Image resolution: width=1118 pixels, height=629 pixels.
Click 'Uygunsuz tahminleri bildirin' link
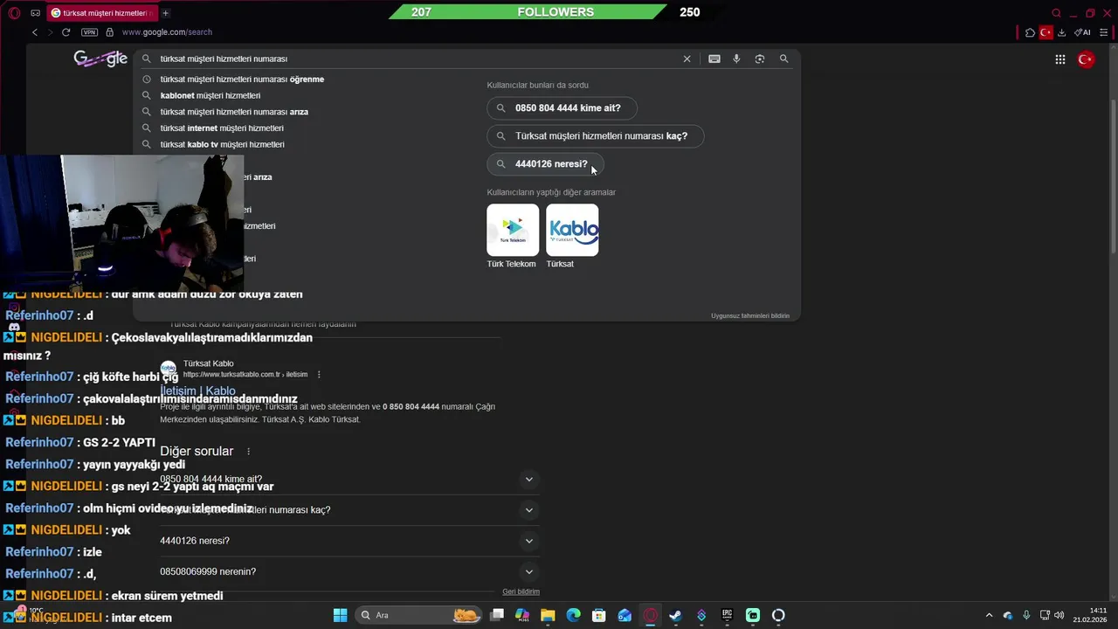point(750,316)
